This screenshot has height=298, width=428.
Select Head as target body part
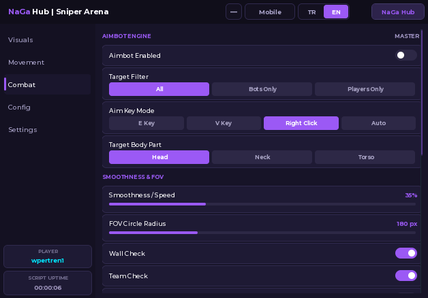(x=159, y=157)
